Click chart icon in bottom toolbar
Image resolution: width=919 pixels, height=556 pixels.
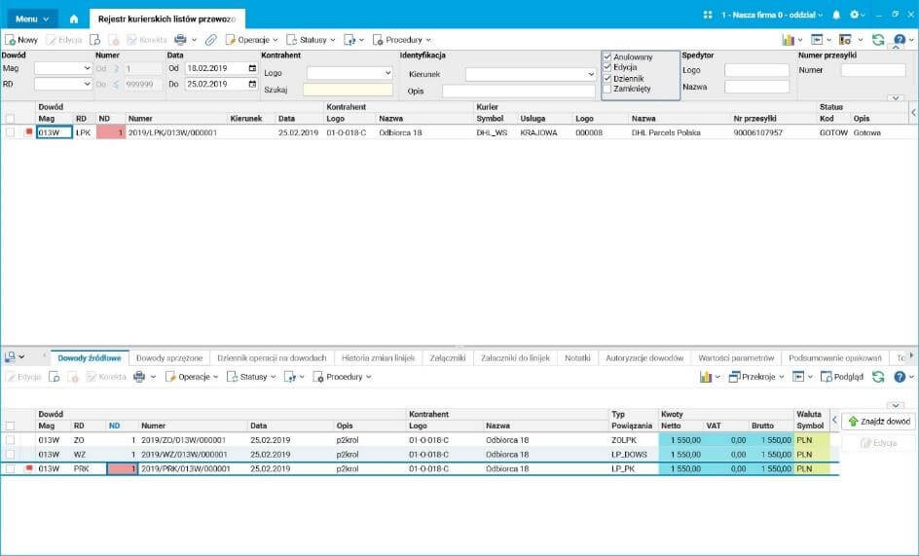pyautogui.click(x=705, y=377)
